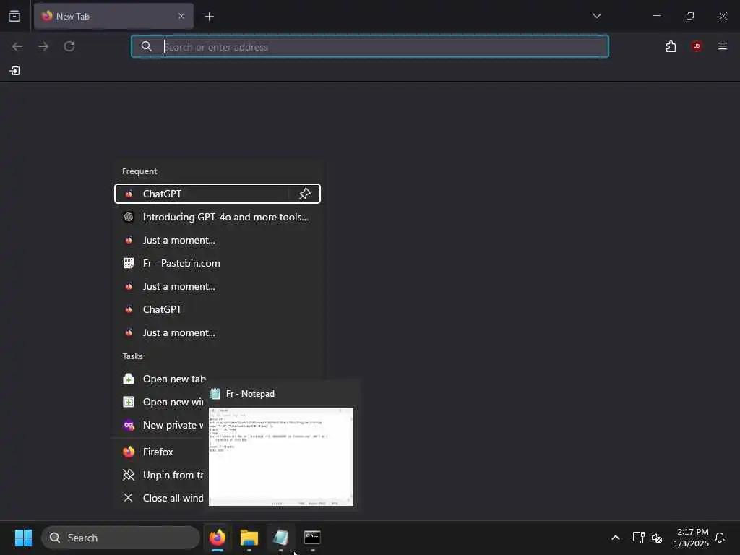Select the New Tab tab

[x=113, y=17]
